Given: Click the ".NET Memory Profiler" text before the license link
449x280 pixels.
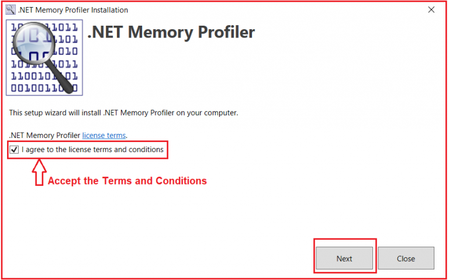Looking at the screenshot, I should [44, 135].
